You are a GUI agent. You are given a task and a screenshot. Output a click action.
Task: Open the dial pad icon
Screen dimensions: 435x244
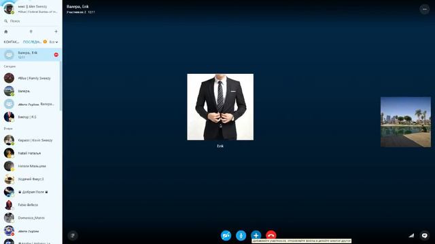pos(31,32)
